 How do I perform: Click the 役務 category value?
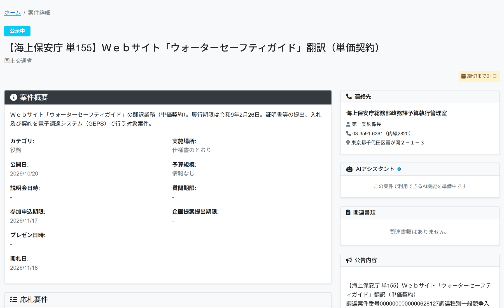point(16,150)
